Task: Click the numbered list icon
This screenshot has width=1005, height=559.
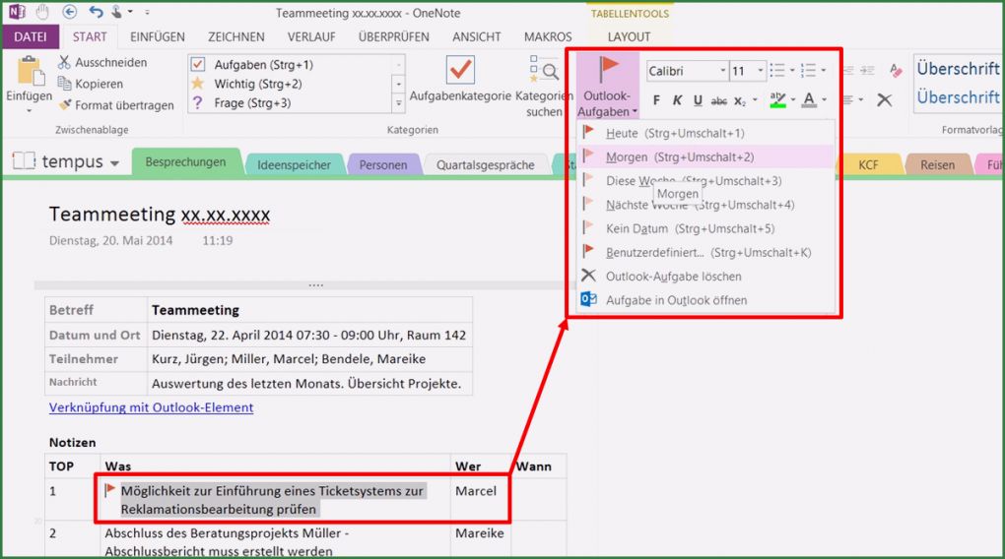Action: coord(808,71)
